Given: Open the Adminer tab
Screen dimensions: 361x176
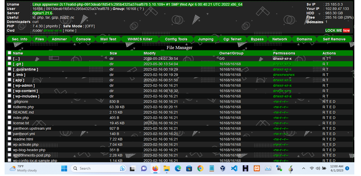Looking at the screenshot, I should coord(59,39).
